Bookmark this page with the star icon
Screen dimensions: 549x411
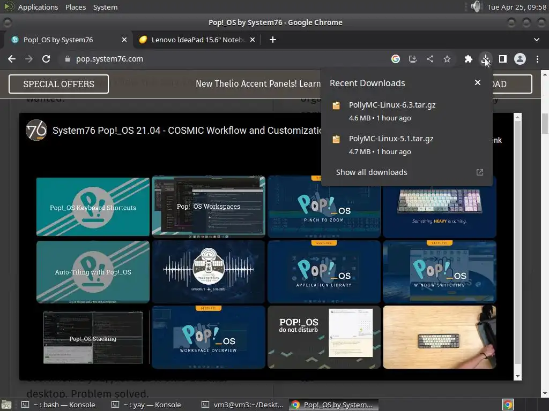[x=447, y=59]
